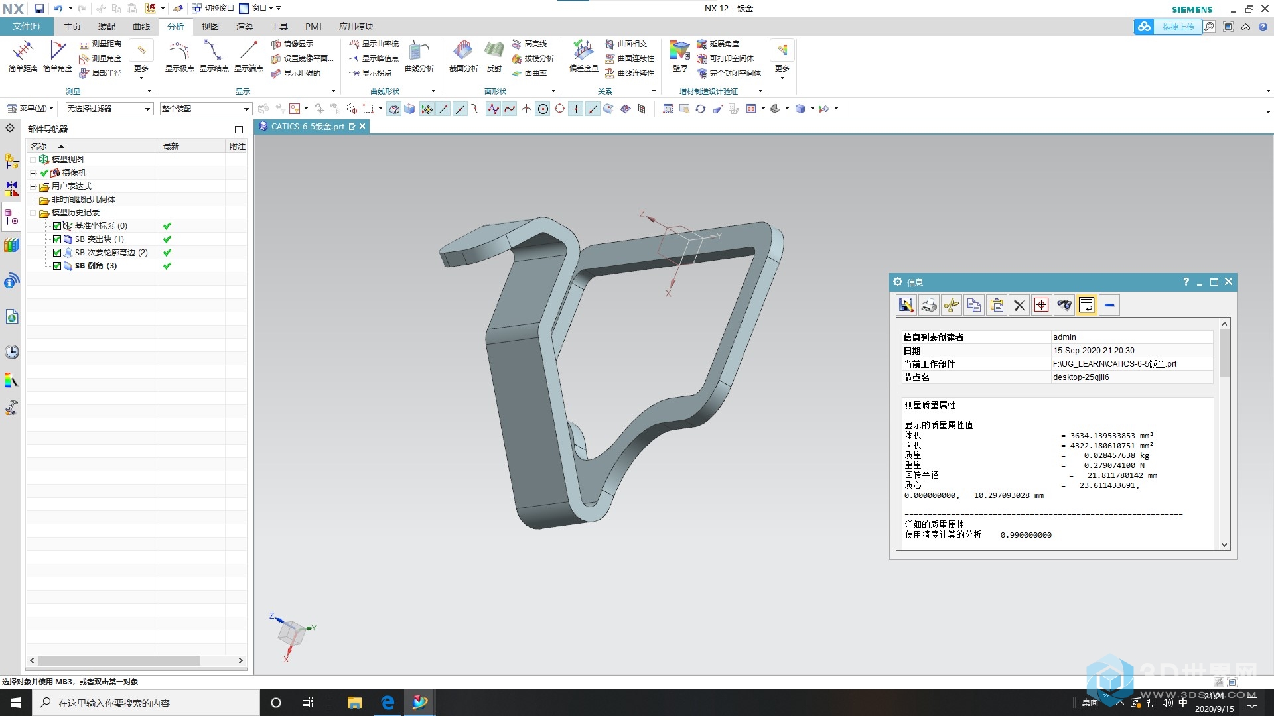This screenshot has width=1274, height=716.
Task: Click the save icon in title bar
Action: 39,9
